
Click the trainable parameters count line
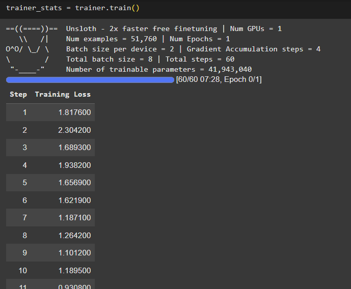coord(159,70)
